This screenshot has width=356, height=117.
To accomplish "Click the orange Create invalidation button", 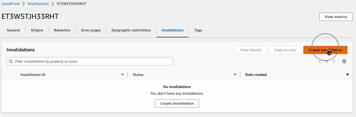I will click(x=325, y=50).
